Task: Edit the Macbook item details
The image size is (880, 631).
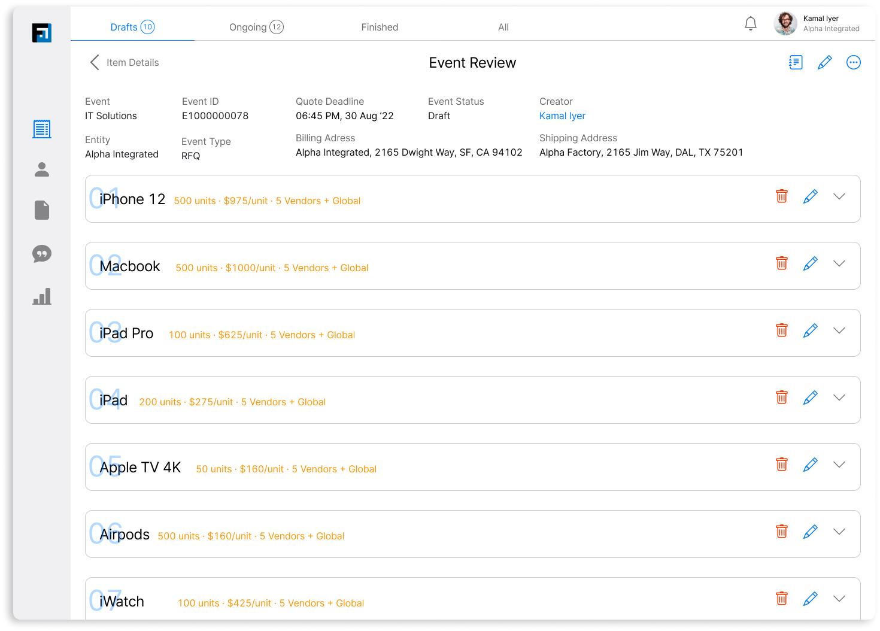Action: click(811, 263)
